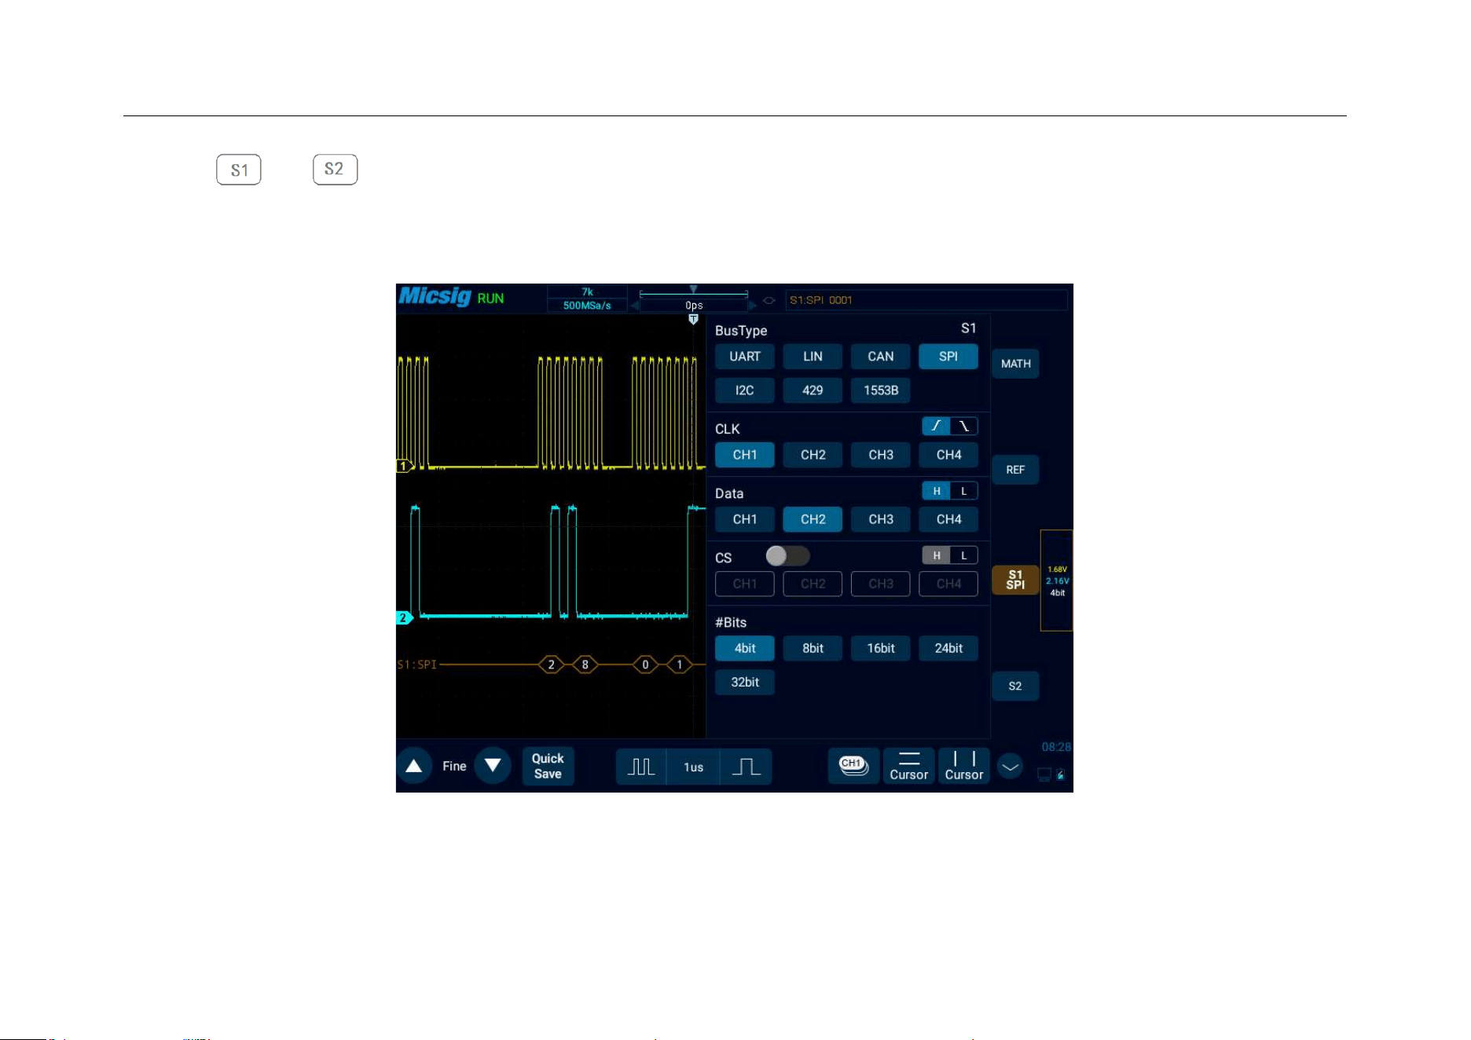Open the S1 SPI bus tab
Image resolution: width=1471 pixels, height=1040 pixels.
coord(1015,580)
